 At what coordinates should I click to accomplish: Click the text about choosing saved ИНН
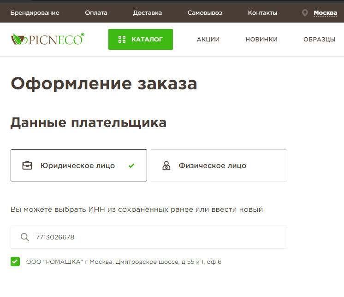tap(136, 210)
